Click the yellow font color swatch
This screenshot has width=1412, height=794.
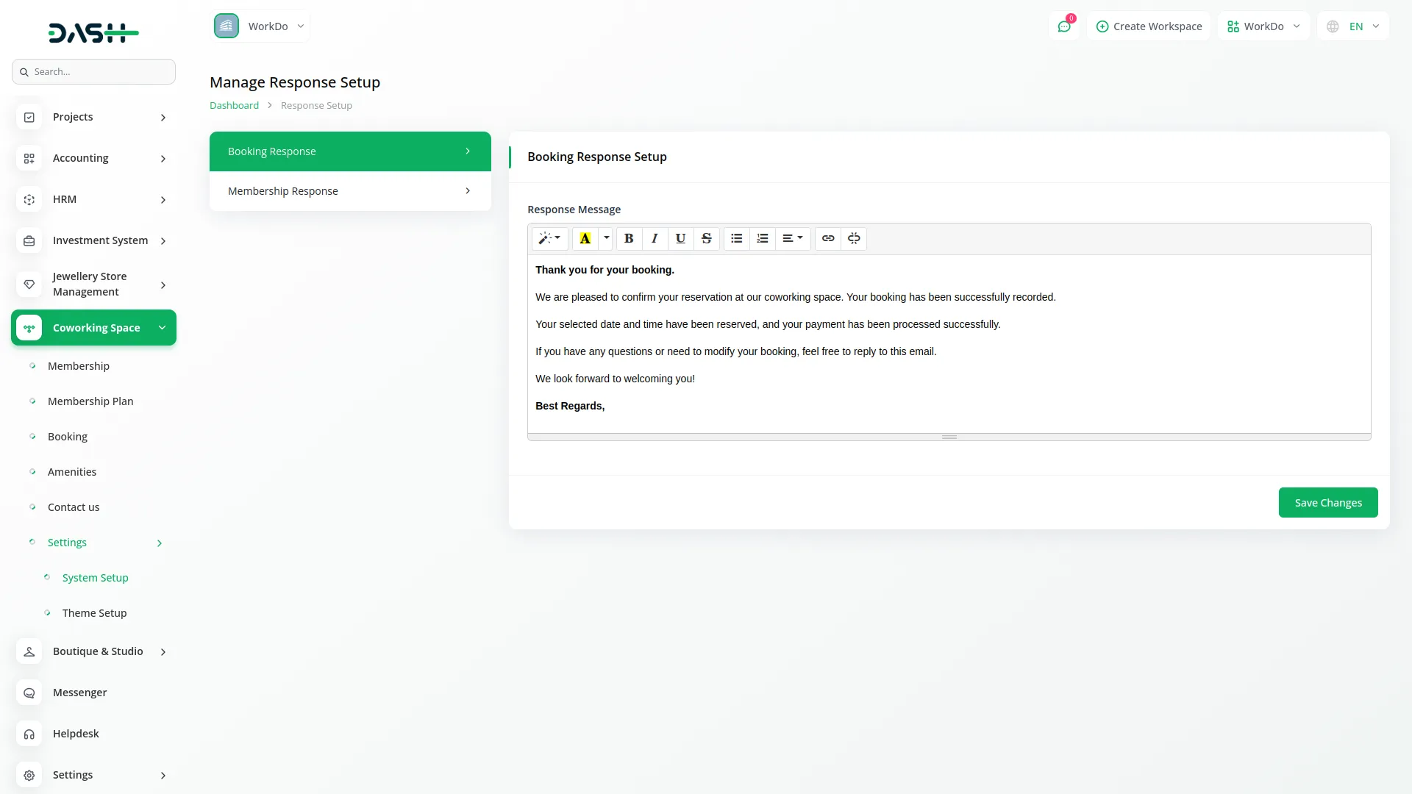[x=584, y=238]
